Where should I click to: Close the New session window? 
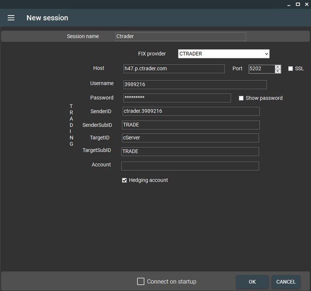(306, 4)
